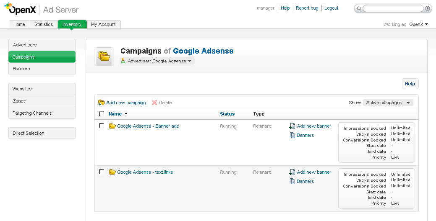Click folder icon of Google Adsense - text links

click(x=112, y=172)
